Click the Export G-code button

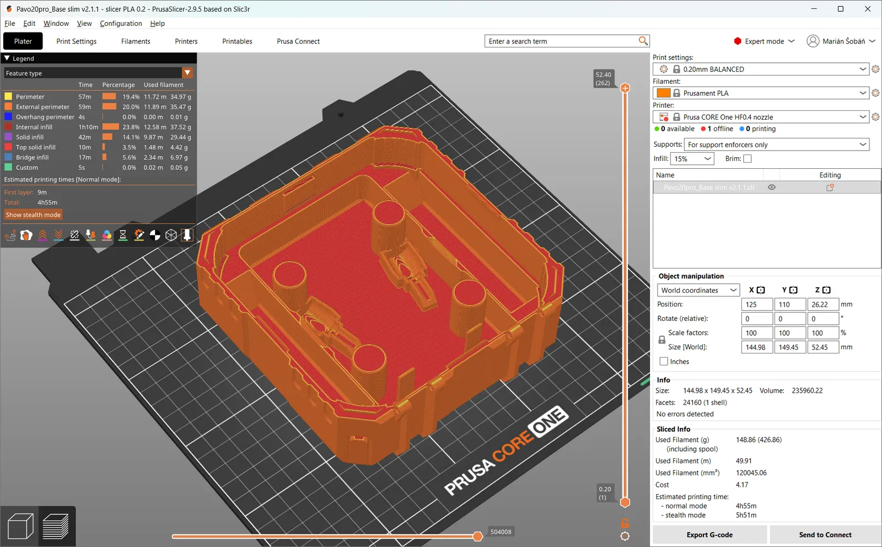click(x=709, y=535)
